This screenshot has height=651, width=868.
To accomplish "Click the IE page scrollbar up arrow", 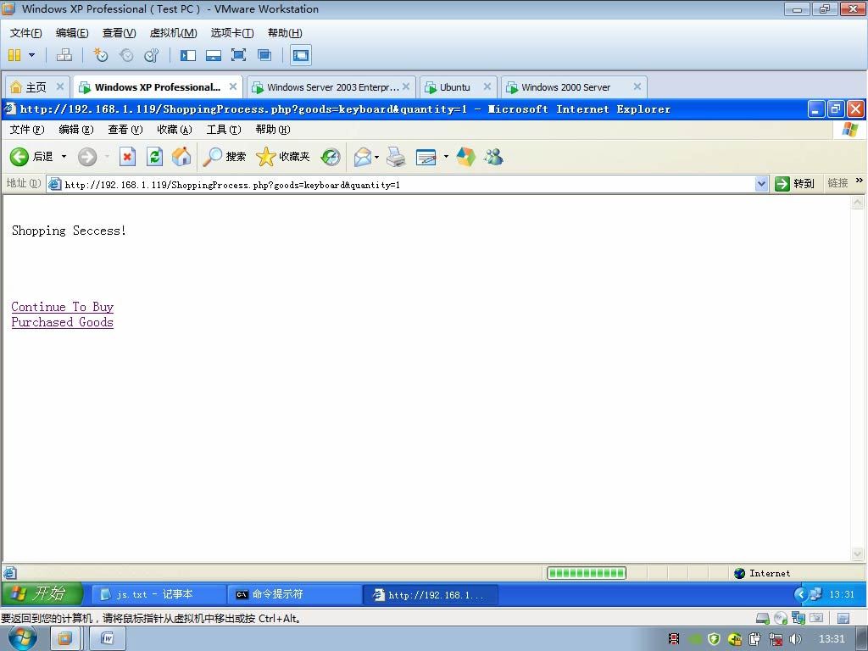I will [x=857, y=202].
